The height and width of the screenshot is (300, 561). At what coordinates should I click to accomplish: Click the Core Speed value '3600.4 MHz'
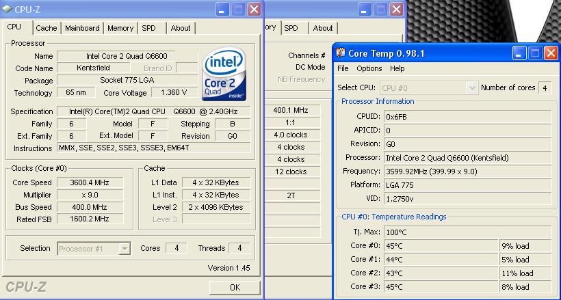(90, 182)
